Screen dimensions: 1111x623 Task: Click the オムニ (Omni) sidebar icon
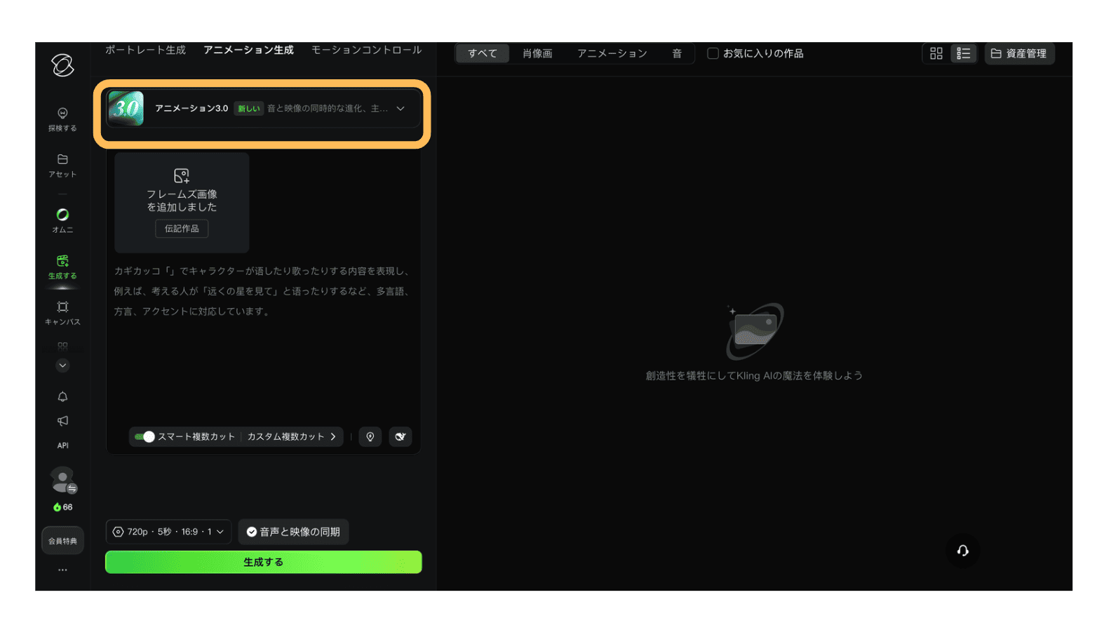(x=62, y=220)
